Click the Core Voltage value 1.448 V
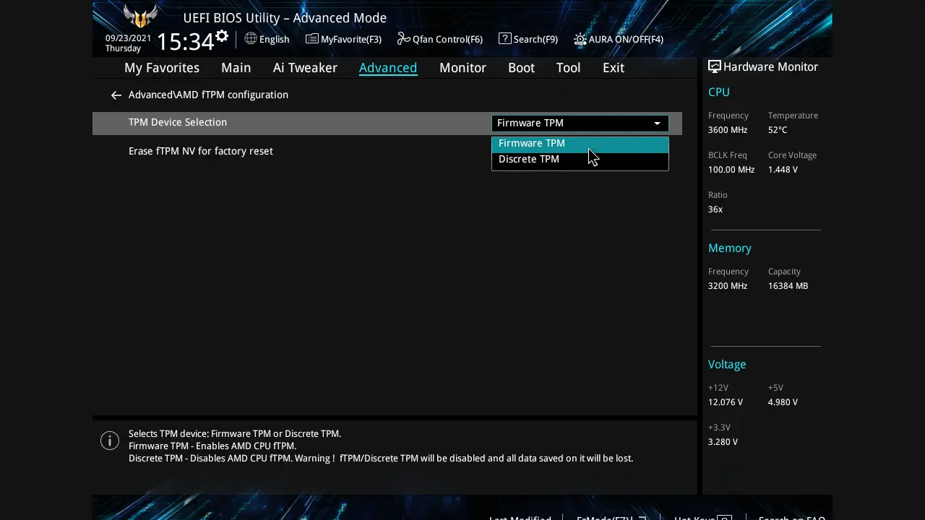 (x=783, y=170)
